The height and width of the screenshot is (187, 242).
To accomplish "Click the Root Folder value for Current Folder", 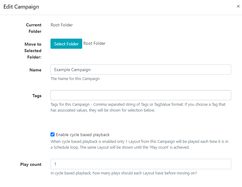I will [x=62, y=25].
